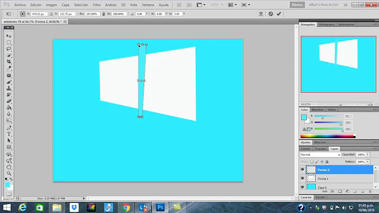Image resolution: width=379 pixels, height=213 pixels.
Task: Select the Rectangular Marquee tool
Action: (9, 42)
